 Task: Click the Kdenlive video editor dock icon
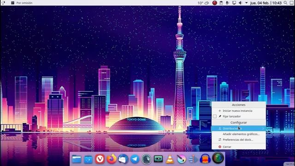tap(193, 159)
